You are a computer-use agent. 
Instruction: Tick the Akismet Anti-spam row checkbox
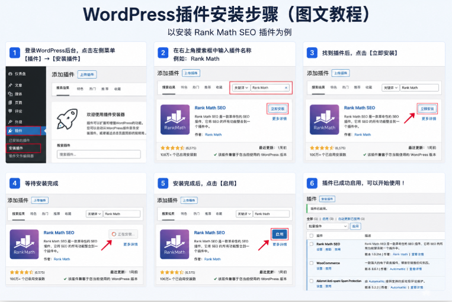[312, 281]
